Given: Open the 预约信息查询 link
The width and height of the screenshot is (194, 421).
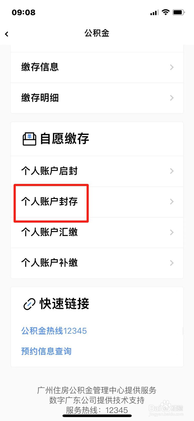Looking at the screenshot, I should click(x=46, y=351).
